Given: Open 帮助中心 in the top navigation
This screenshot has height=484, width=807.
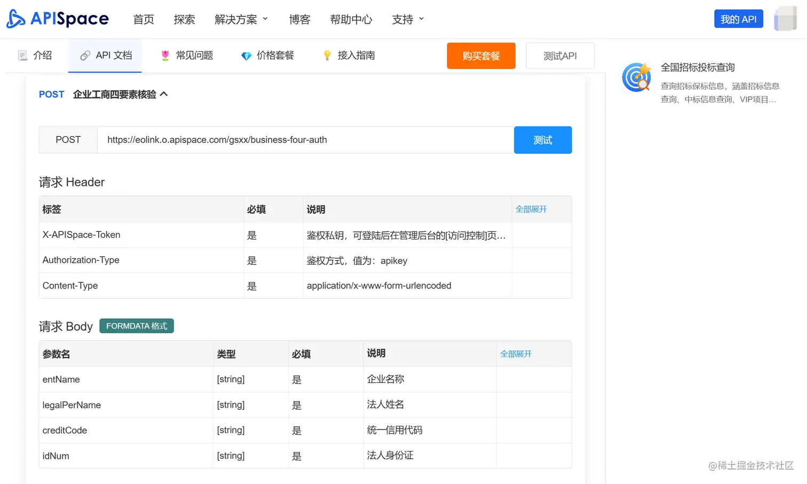Looking at the screenshot, I should pos(351,19).
